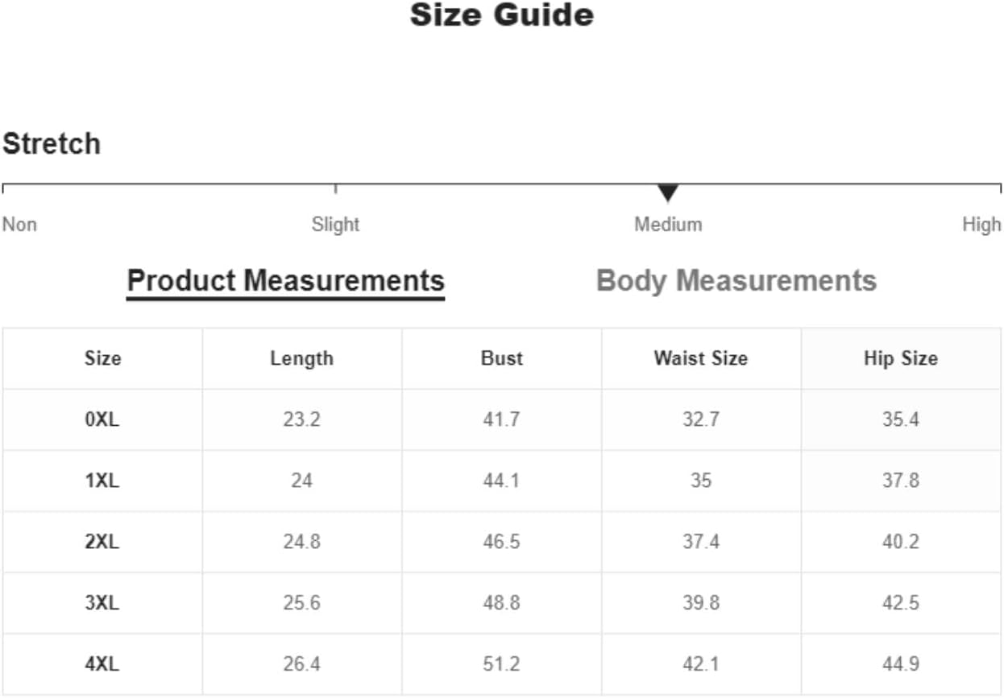The image size is (1004, 698).
Task: Select the Bust column header
Action: 501,358
